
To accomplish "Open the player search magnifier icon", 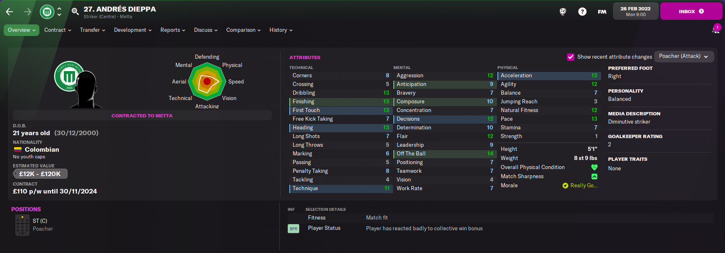I will click(75, 12).
